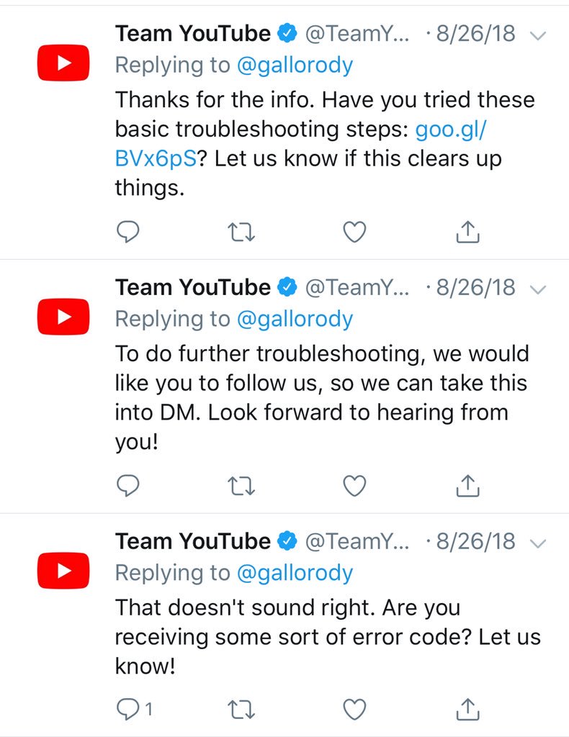Like the tweet with goo.gl link
This screenshot has width=569, height=737.
[x=354, y=232]
